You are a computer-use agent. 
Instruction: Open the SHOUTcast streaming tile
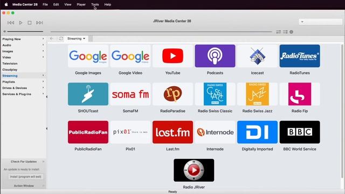pyautogui.click(x=88, y=94)
